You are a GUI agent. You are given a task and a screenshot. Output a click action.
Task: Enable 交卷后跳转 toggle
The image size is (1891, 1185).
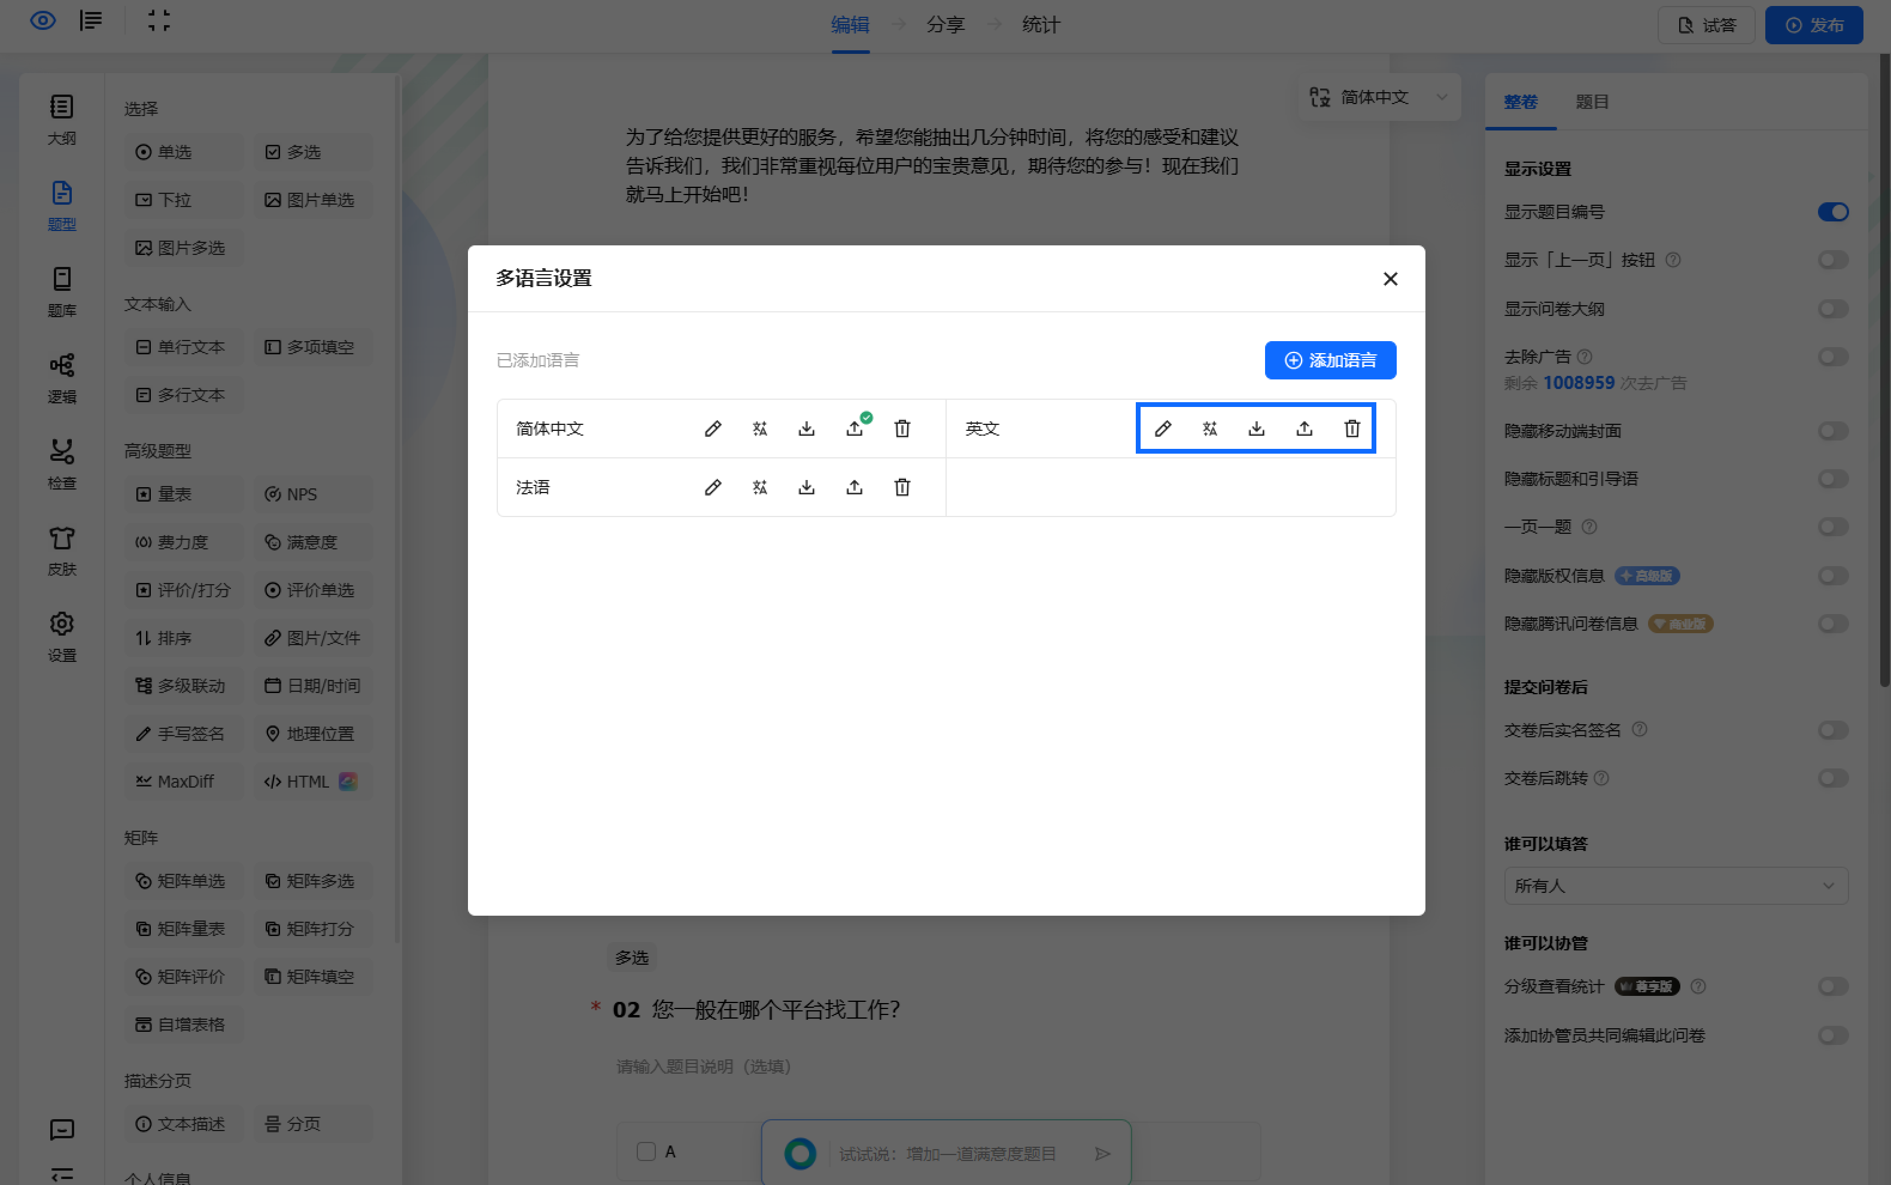(x=1833, y=778)
